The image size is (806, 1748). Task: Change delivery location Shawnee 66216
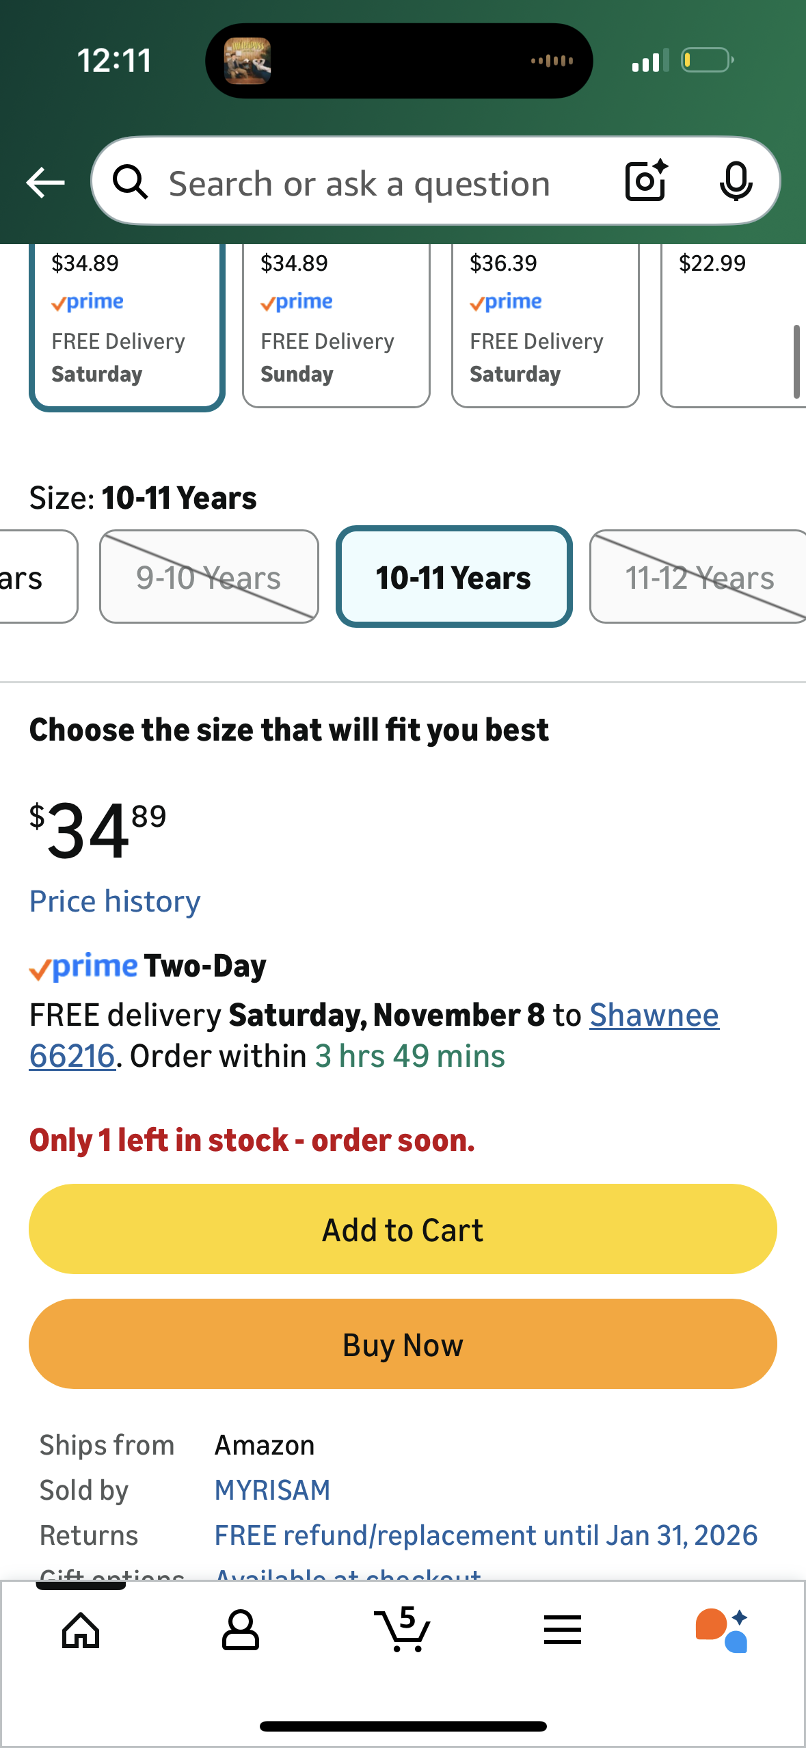(654, 1016)
